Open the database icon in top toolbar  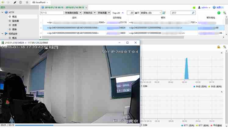click(20, 2)
